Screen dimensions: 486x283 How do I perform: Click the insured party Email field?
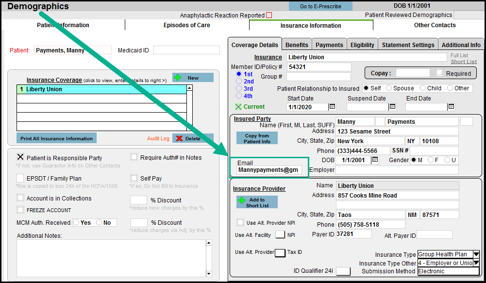coord(269,170)
